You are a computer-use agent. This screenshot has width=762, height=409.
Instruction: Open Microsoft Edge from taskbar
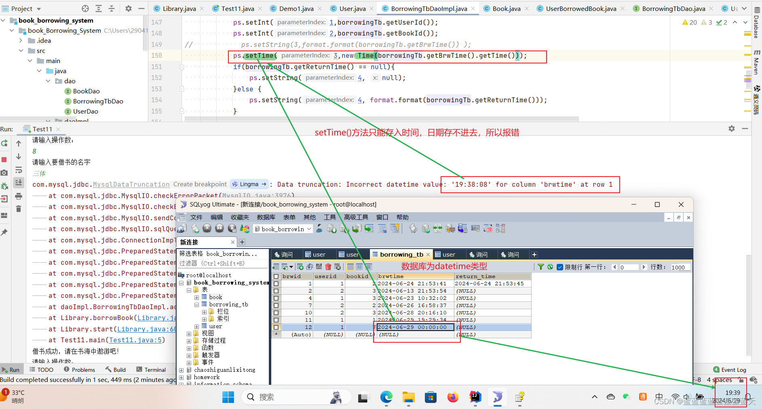click(386, 397)
